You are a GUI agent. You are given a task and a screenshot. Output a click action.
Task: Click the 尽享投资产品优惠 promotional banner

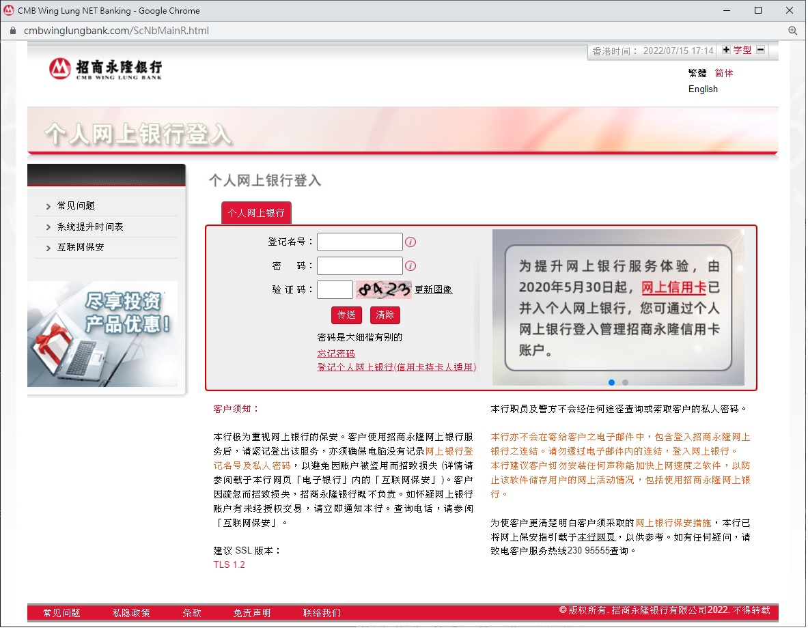102,334
